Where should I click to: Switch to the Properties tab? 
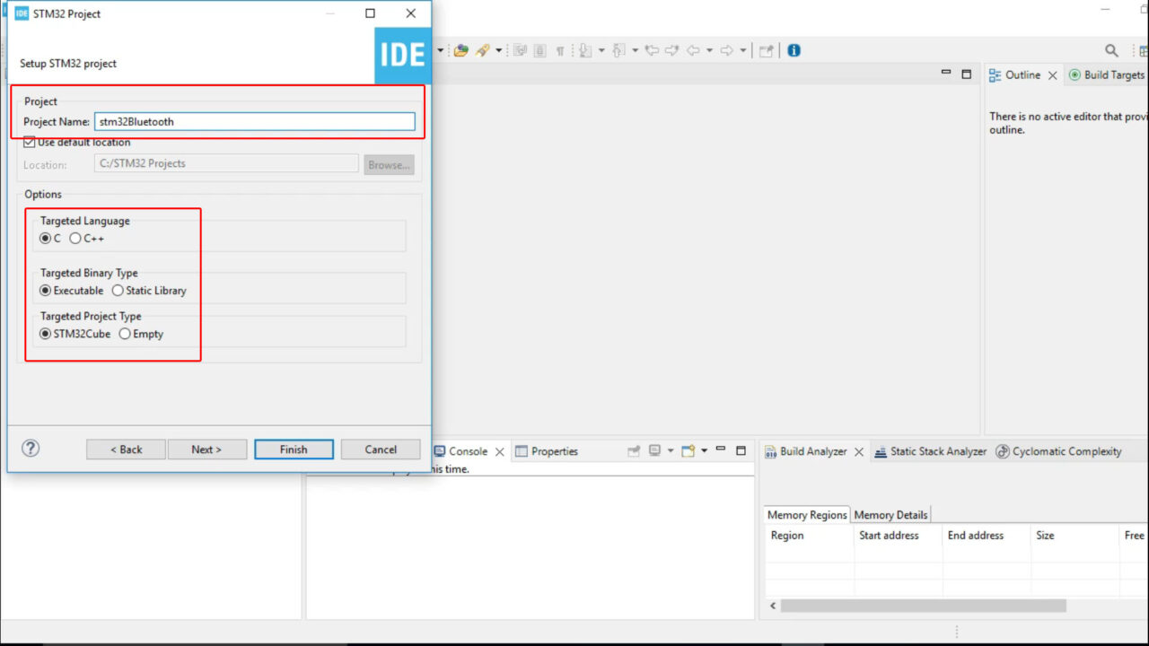546,451
